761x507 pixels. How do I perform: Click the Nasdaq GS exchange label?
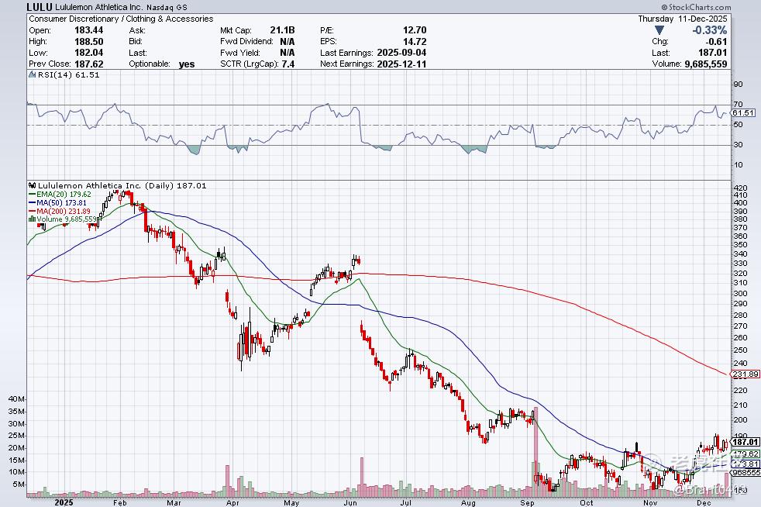tap(167, 8)
